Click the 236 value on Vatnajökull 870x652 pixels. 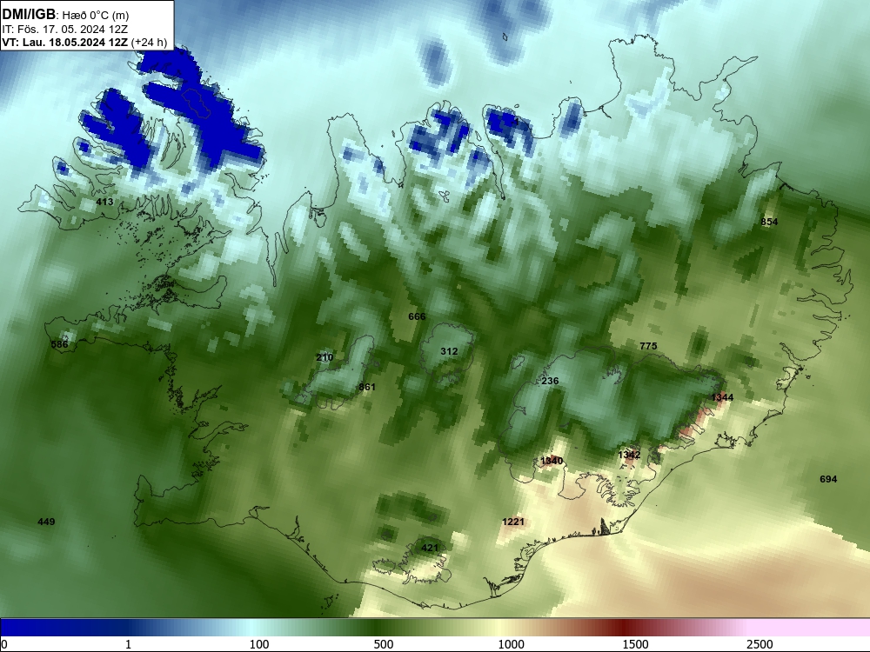[550, 381]
